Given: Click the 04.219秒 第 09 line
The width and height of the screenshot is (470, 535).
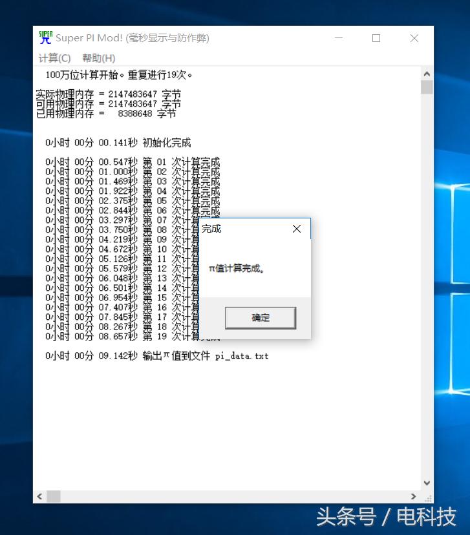Looking at the screenshot, I should click(122, 240).
